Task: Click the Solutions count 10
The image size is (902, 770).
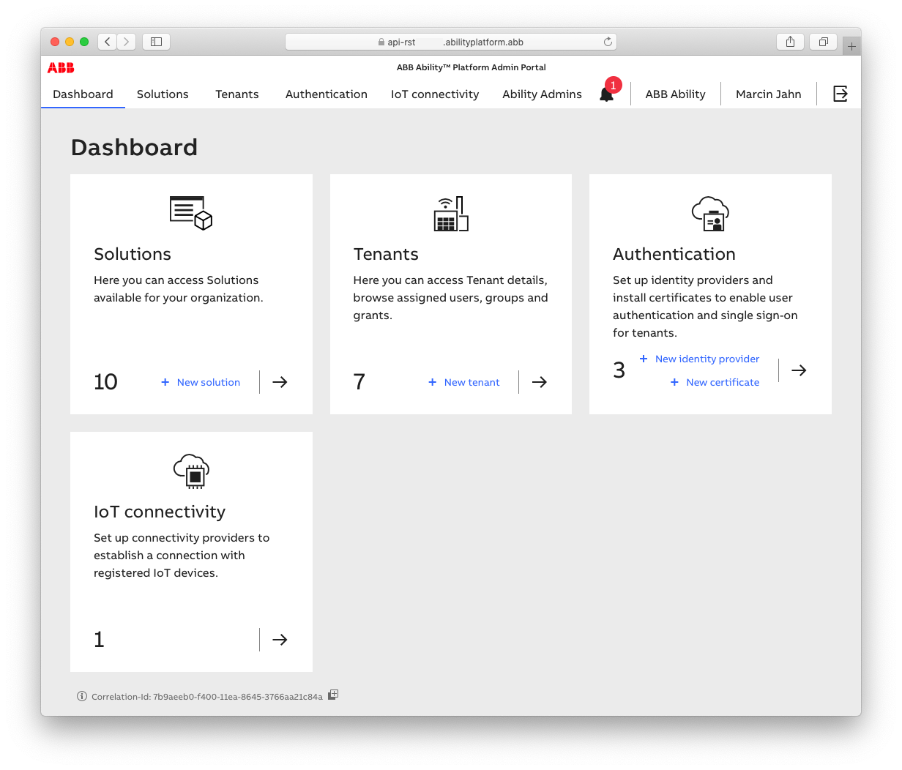Action: [x=105, y=382]
